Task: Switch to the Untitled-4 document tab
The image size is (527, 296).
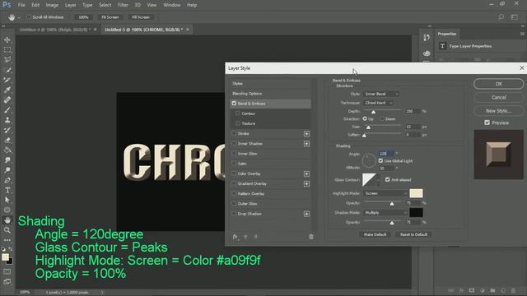Action: coord(55,30)
